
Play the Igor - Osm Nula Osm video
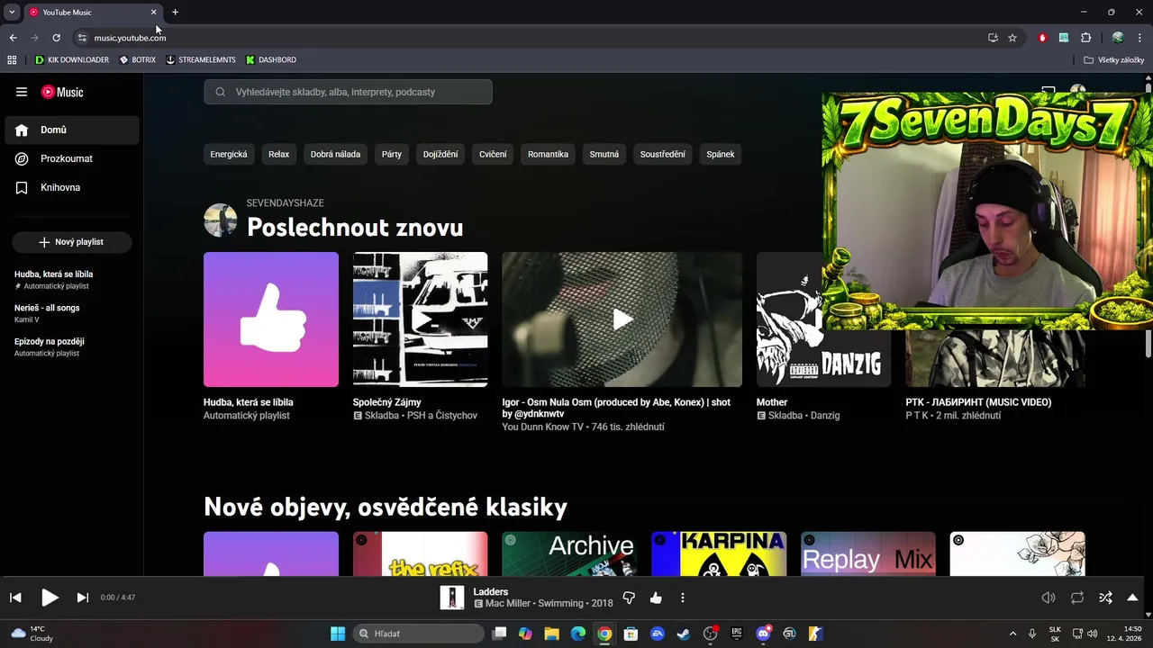click(x=622, y=319)
